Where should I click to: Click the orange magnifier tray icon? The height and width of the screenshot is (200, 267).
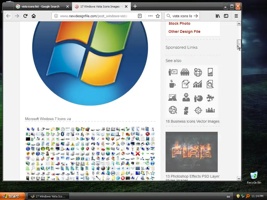point(248,196)
